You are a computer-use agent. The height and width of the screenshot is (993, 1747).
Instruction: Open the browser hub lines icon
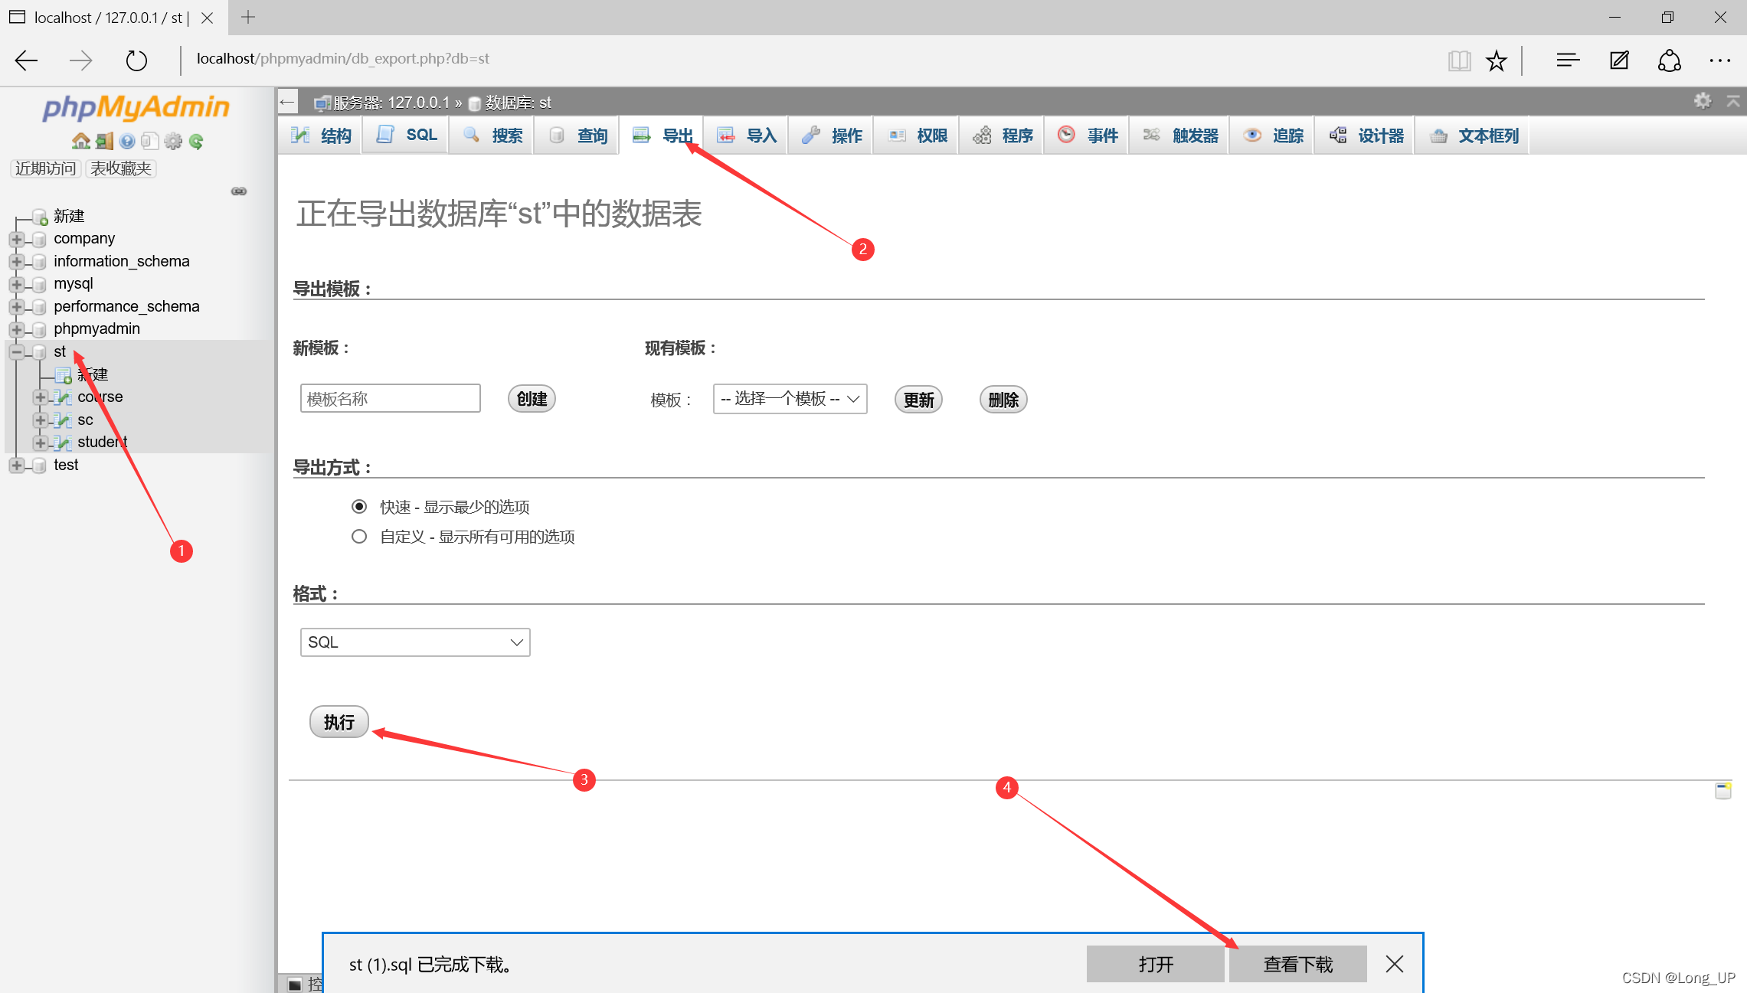pos(1568,60)
